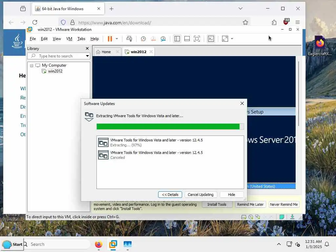
Task: Click the stretch guest display icon
Action: [x=225, y=39]
